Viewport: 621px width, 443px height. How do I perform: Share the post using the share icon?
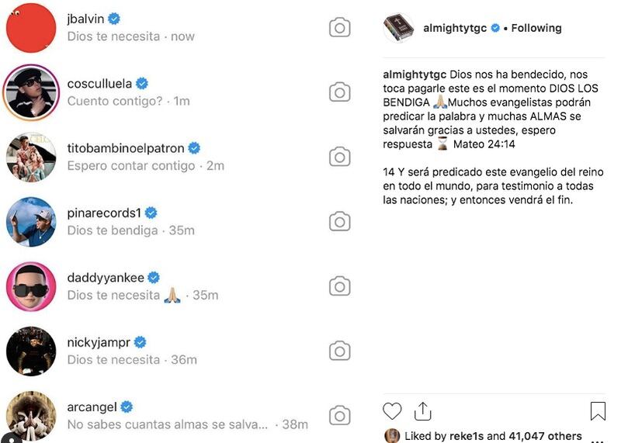422,410
